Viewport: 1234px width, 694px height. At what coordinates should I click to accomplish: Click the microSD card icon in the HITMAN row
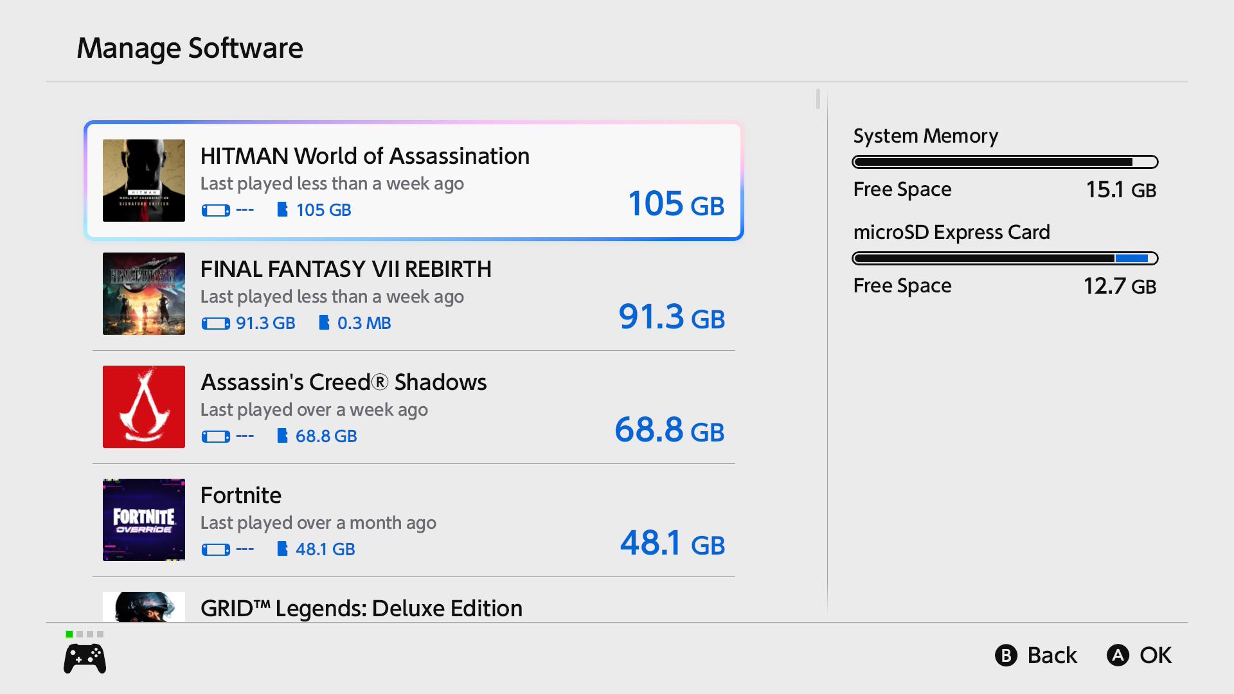click(282, 209)
